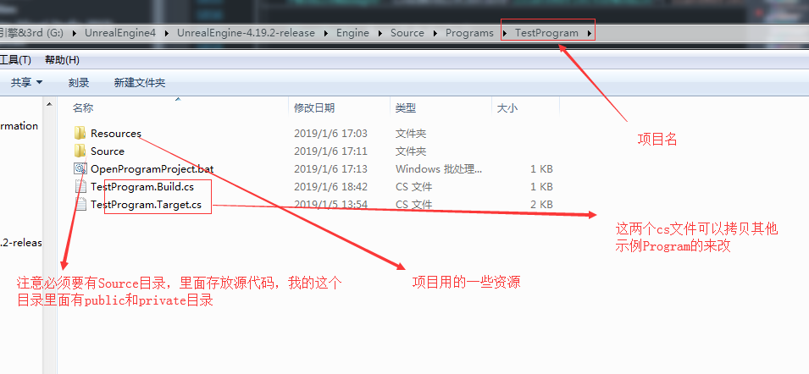
Task: Open the 共享 dropdown in toolbar
Action: (x=27, y=82)
